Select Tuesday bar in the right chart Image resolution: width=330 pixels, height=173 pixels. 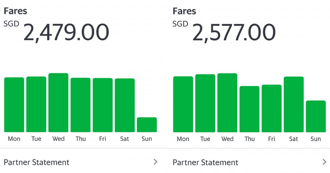point(205,103)
